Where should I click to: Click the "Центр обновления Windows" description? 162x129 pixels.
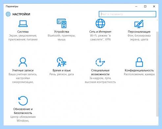(x=23, y=119)
